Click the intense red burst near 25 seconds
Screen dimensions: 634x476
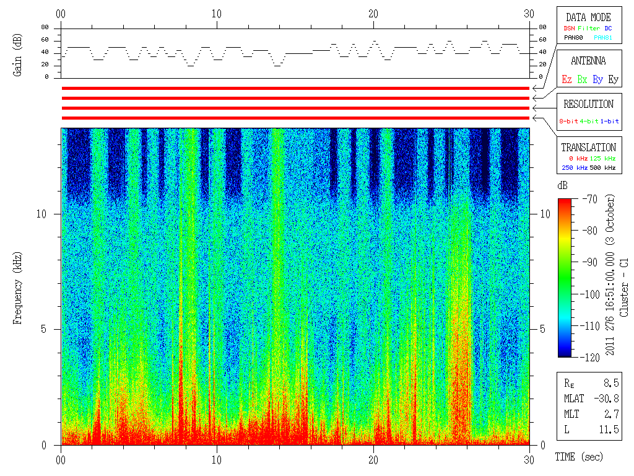tap(460, 364)
